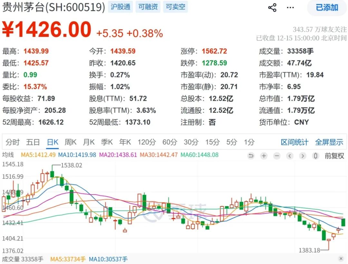The width and height of the screenshot is (348, 264).
Task: Click the 跌停 value 1278.59
Action: tap(214, 63)
